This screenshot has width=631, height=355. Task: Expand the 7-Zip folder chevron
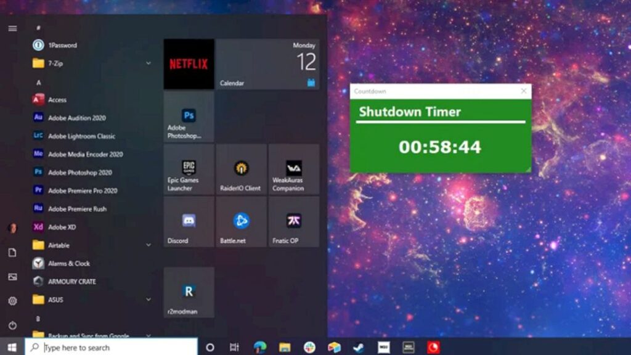(x=149, y=63)
